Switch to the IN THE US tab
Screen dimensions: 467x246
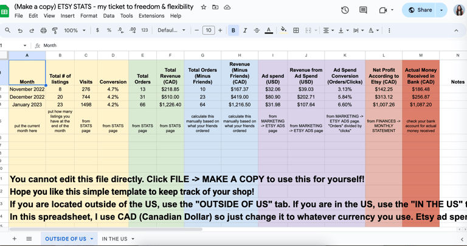pos(114,239)
